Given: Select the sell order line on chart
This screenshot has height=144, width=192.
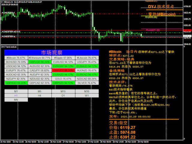Looking at the screenshot, I should coord(11,31).
